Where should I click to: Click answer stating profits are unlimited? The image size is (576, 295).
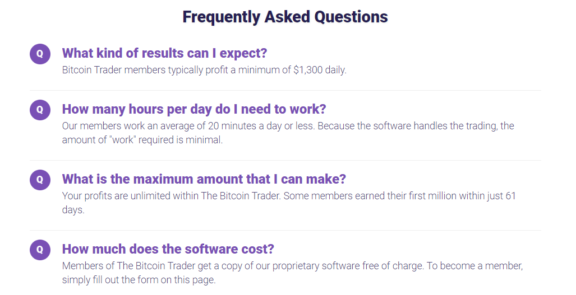(x=289, y=203)
